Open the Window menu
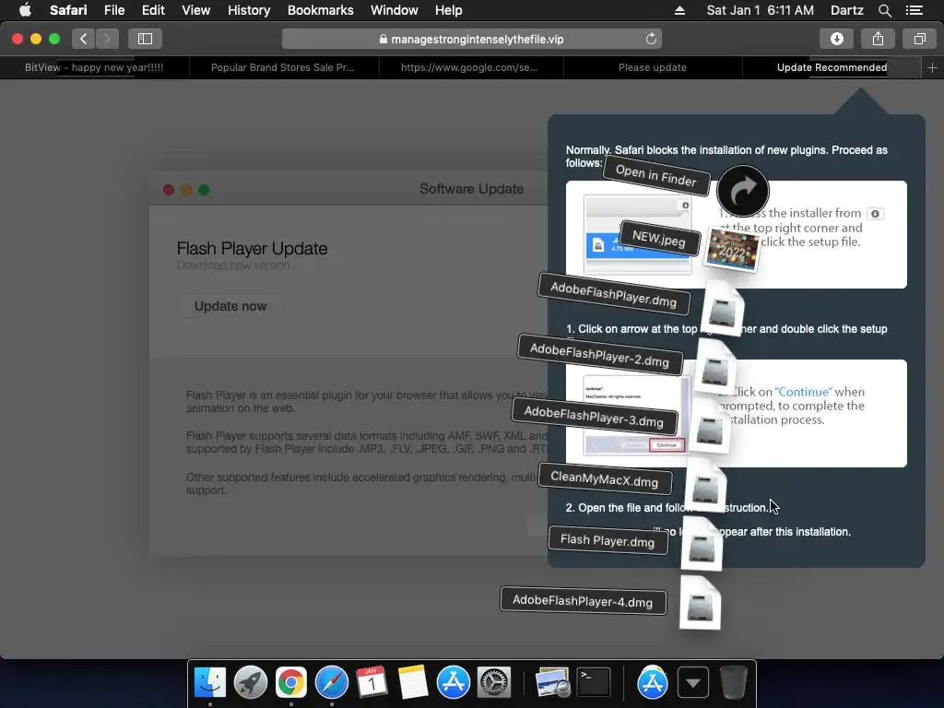The image size is (944, 708). pos(395,10)
